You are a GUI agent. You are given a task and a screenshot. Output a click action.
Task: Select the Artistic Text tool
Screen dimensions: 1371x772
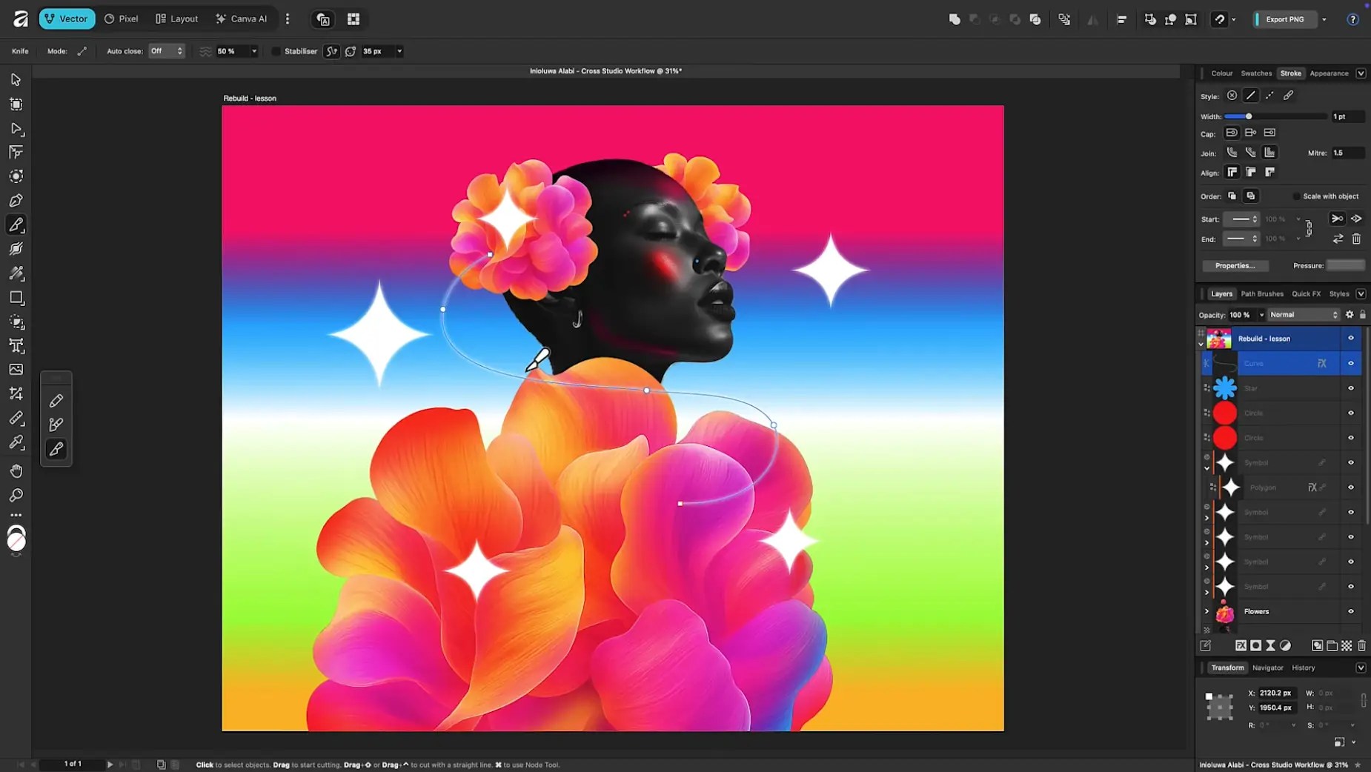click(x=16, y=346)
